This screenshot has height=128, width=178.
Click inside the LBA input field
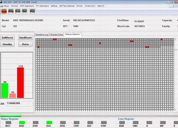20,104
